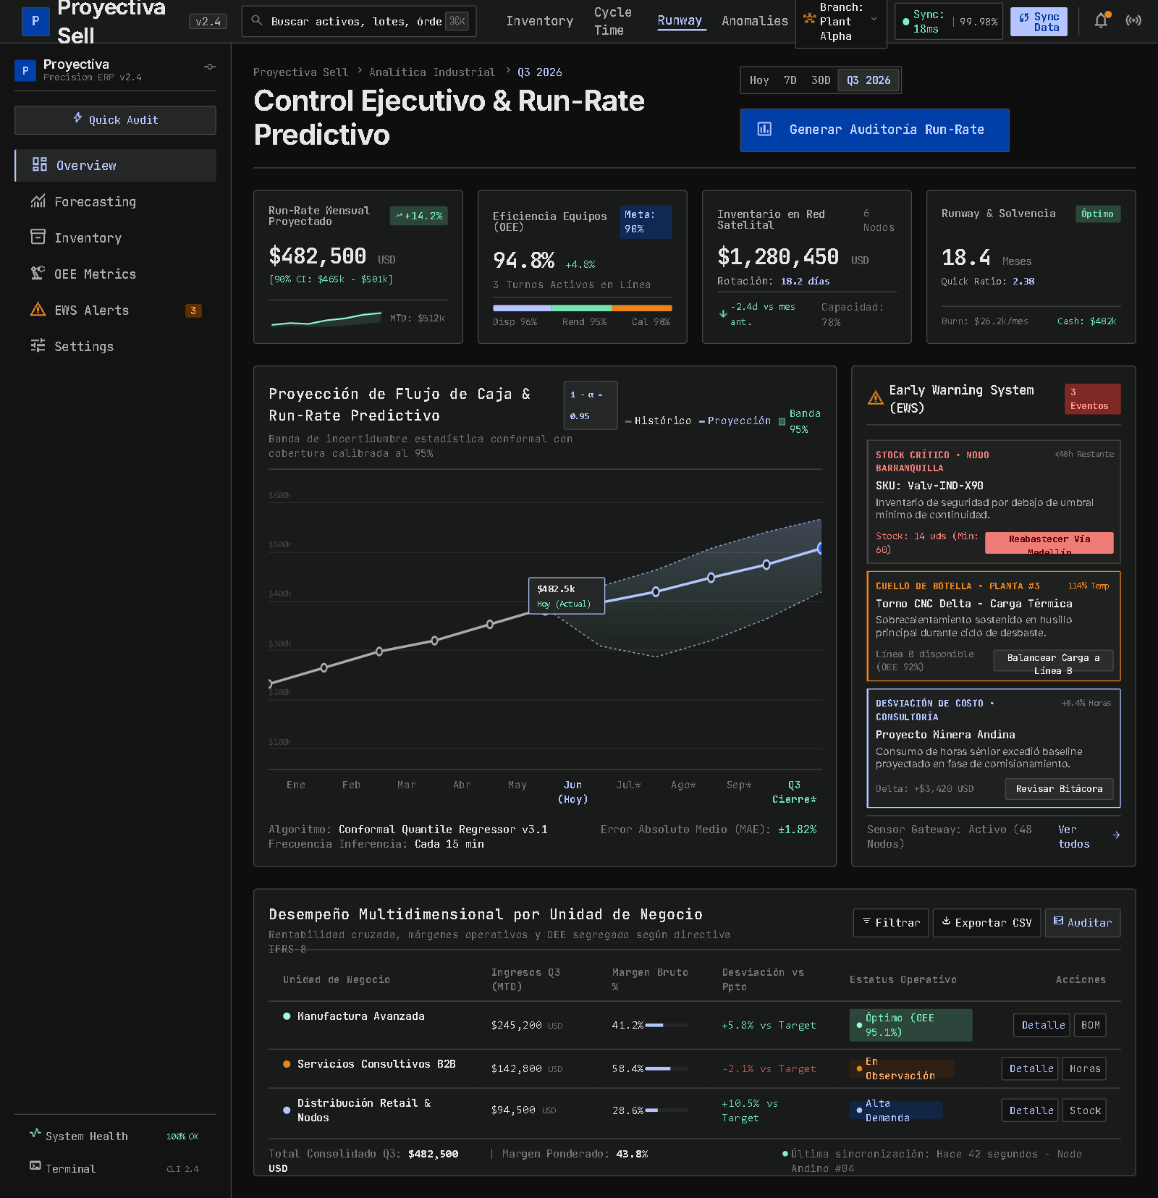
Task: Open Settings from the sidebar
Action: tap(115, 347)
